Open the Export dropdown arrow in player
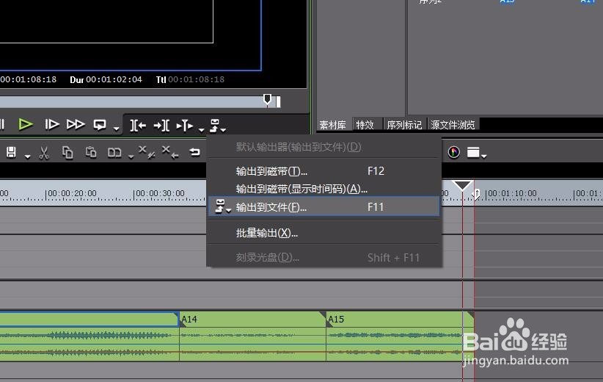603x382 pixels. click(x=223, y=130)
